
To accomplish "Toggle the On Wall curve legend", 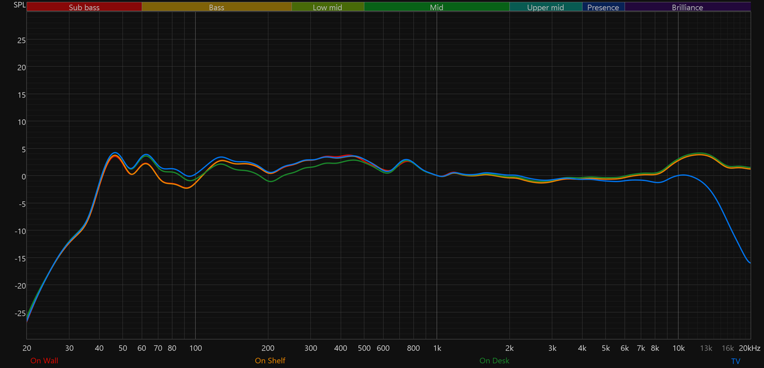I will click(44, 361).
